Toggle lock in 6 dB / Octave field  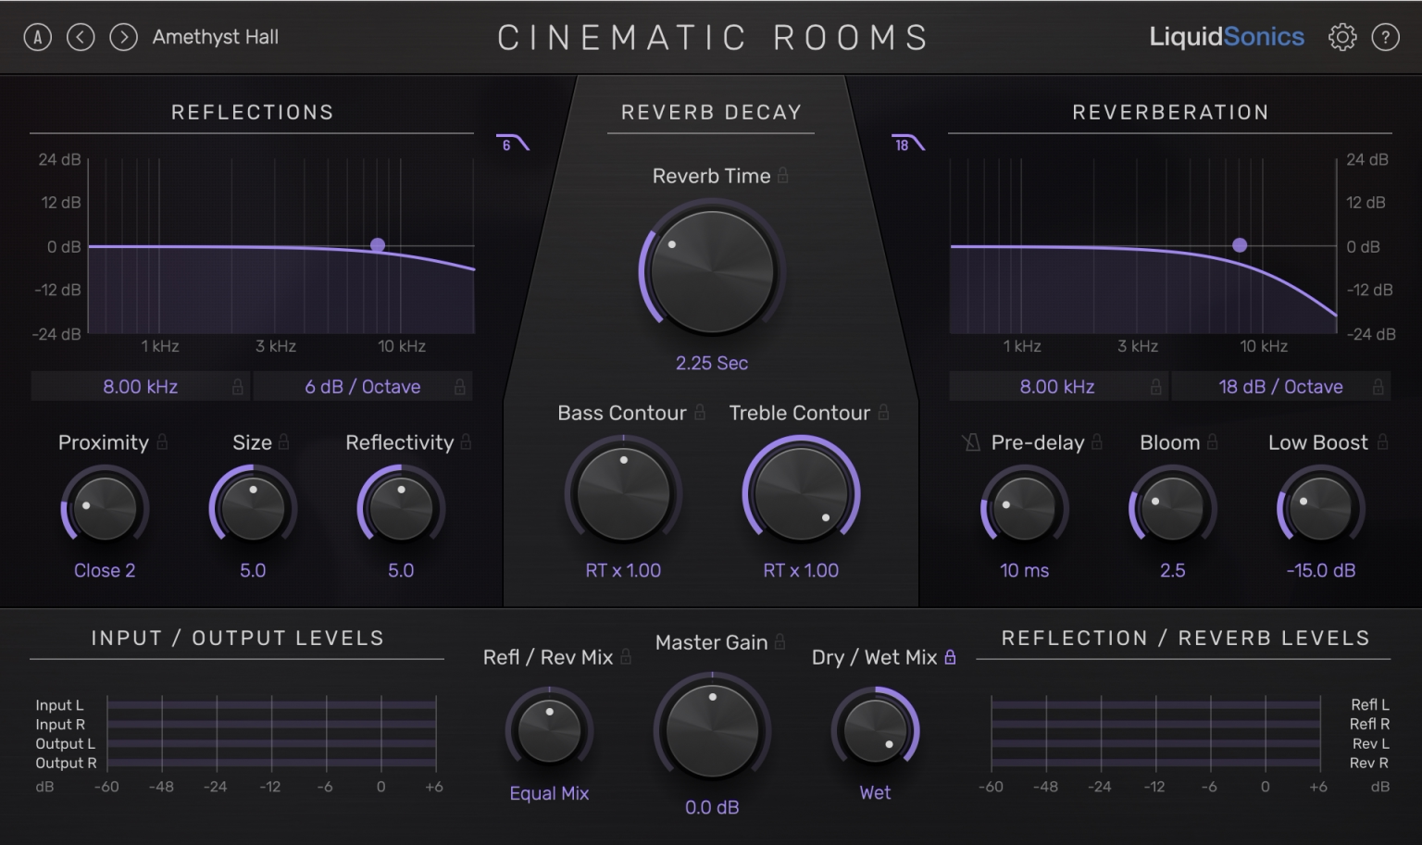[x=460, y=387]
